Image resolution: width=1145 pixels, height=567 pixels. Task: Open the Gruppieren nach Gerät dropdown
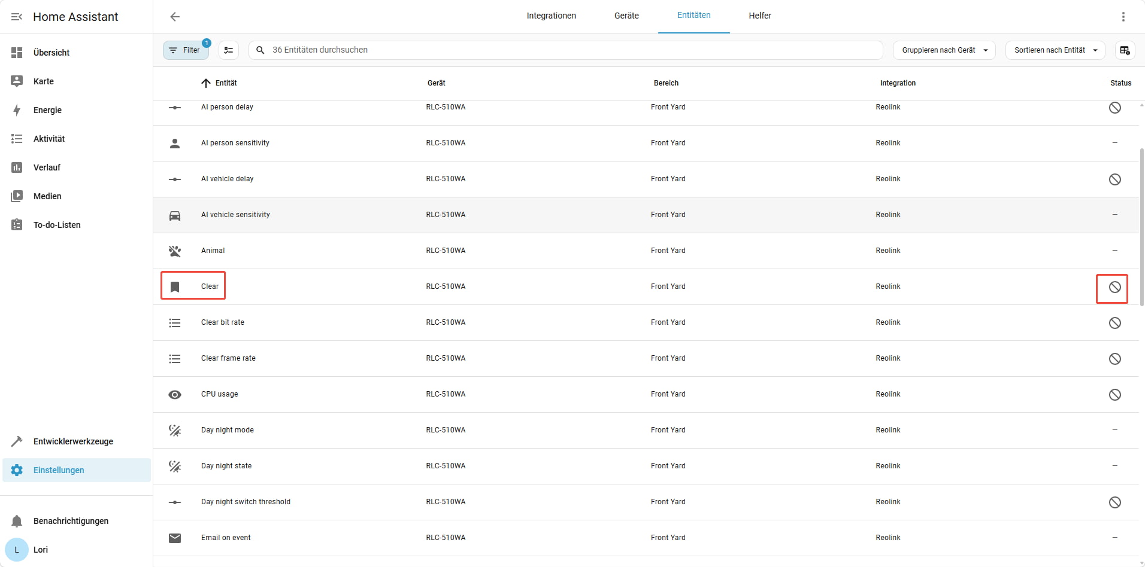(944, 50)
